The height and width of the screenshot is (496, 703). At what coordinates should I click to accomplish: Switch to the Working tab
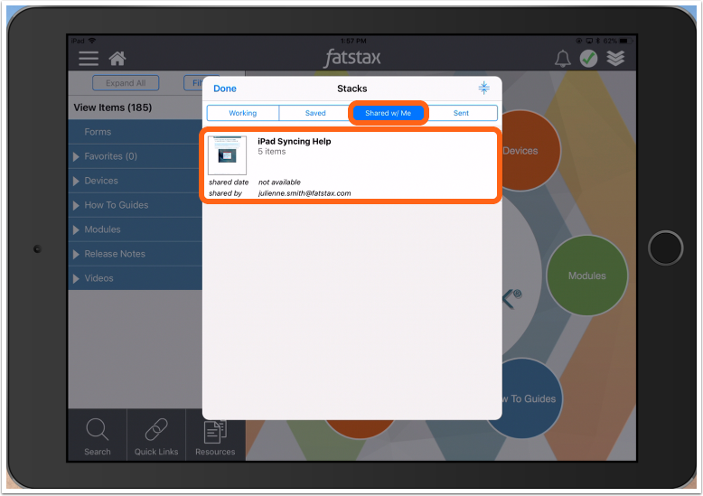click(242, 113)
